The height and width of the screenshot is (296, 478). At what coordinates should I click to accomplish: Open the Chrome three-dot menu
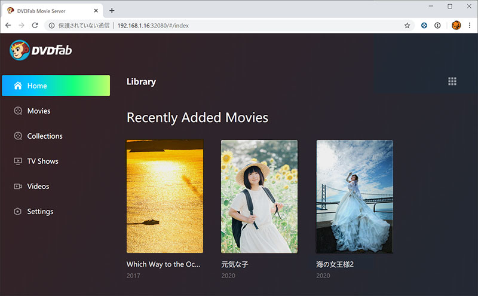(470, 26)
